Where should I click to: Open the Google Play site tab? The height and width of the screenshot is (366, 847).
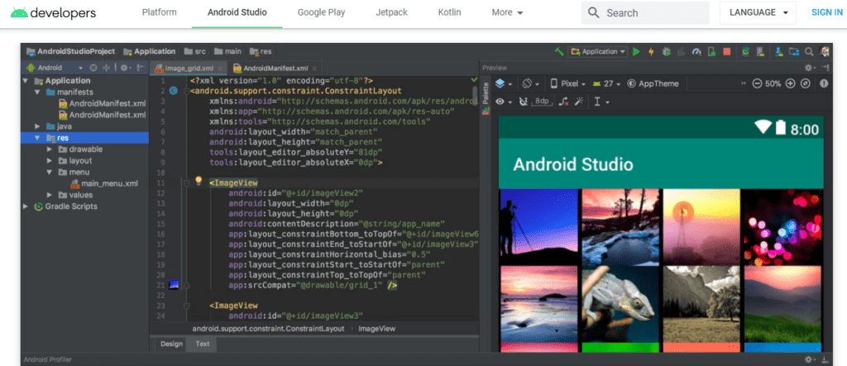pos(322,12)
